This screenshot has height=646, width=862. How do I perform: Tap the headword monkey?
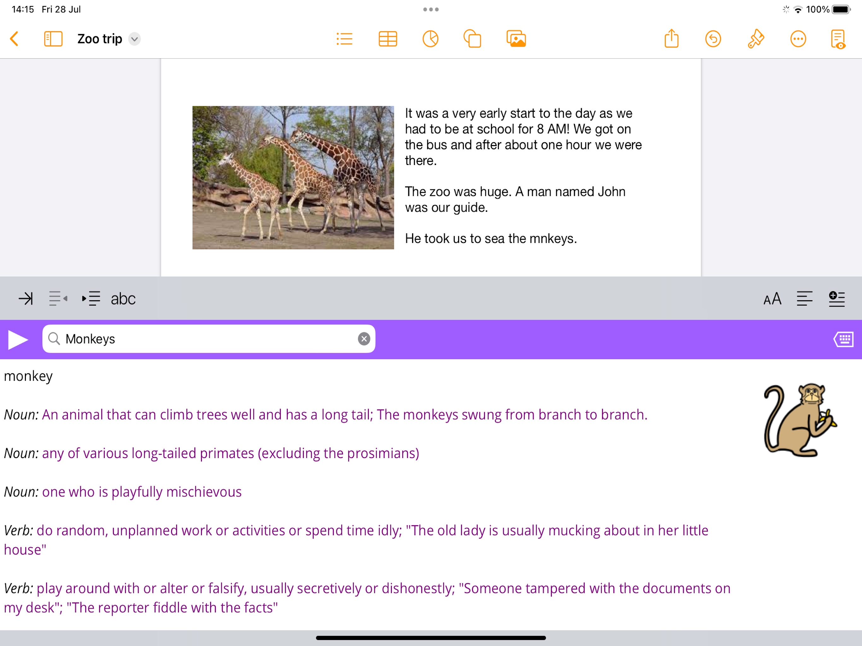click(x=28, y=376)
